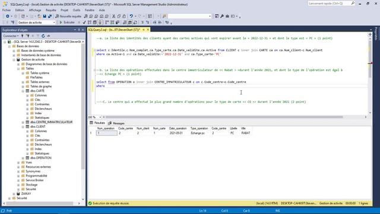Switch to the Messages tab
The image size is (380, 214).
coord(116,123)
